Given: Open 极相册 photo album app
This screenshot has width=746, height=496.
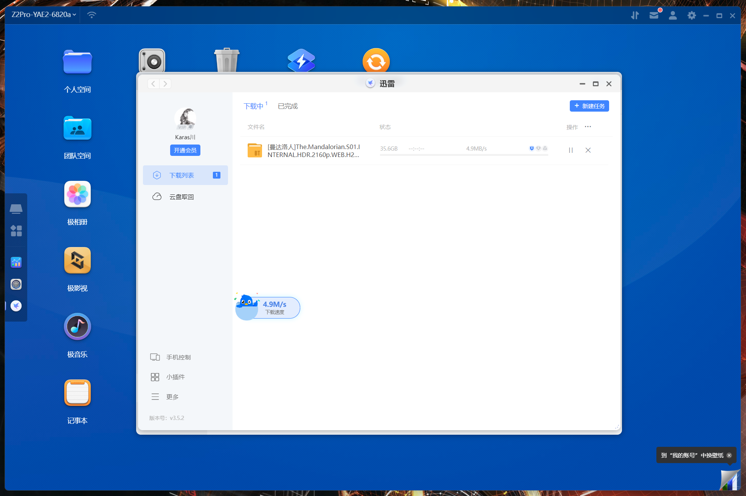Looking at the screenshot, I should pos(78,194).
